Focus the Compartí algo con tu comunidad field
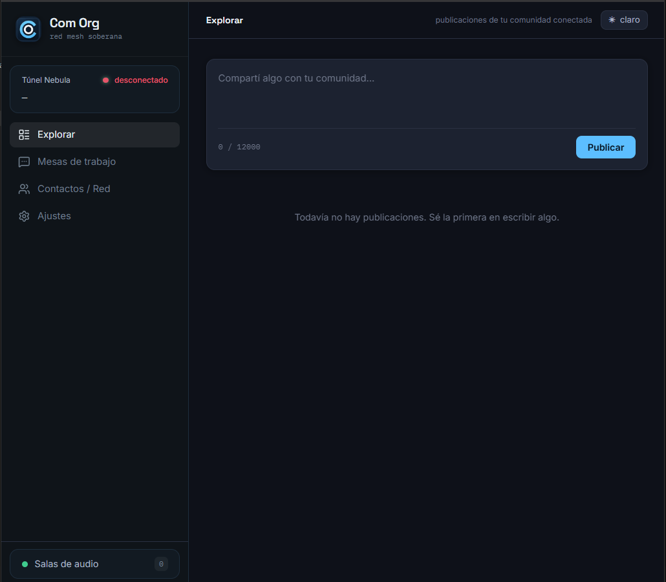Image resolution: width=666 pixels, height=582 pixels. (x=427, y=98)
